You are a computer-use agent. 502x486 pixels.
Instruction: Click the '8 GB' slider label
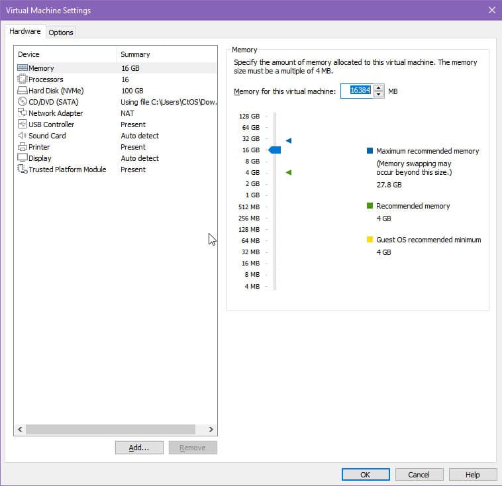pos(252,161)
